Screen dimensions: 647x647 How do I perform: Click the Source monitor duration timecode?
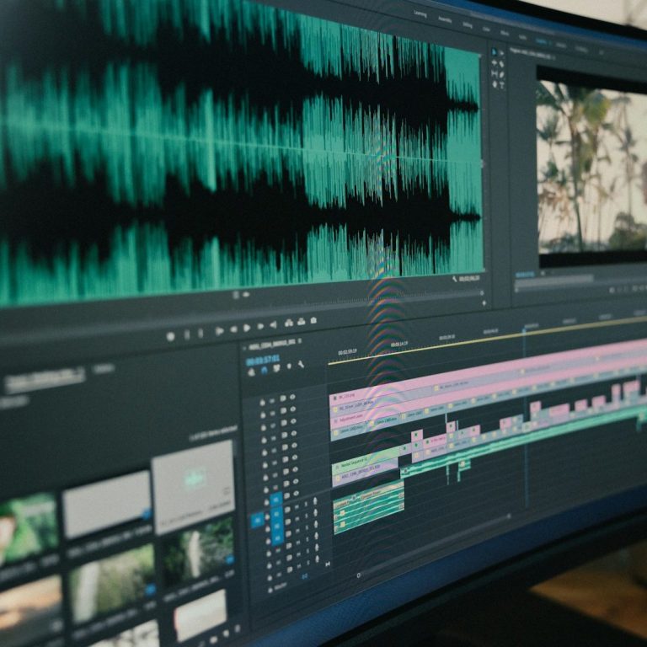point(469,279)
